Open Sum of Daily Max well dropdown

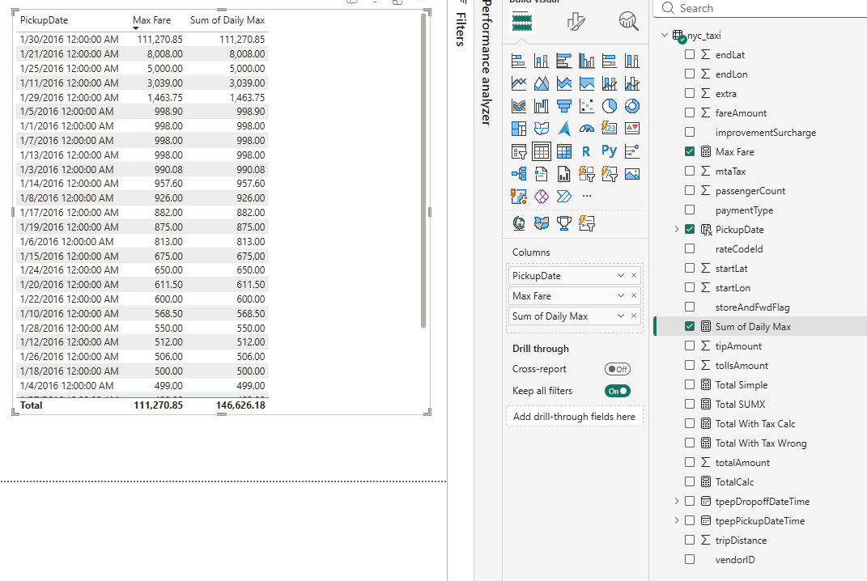621,316
